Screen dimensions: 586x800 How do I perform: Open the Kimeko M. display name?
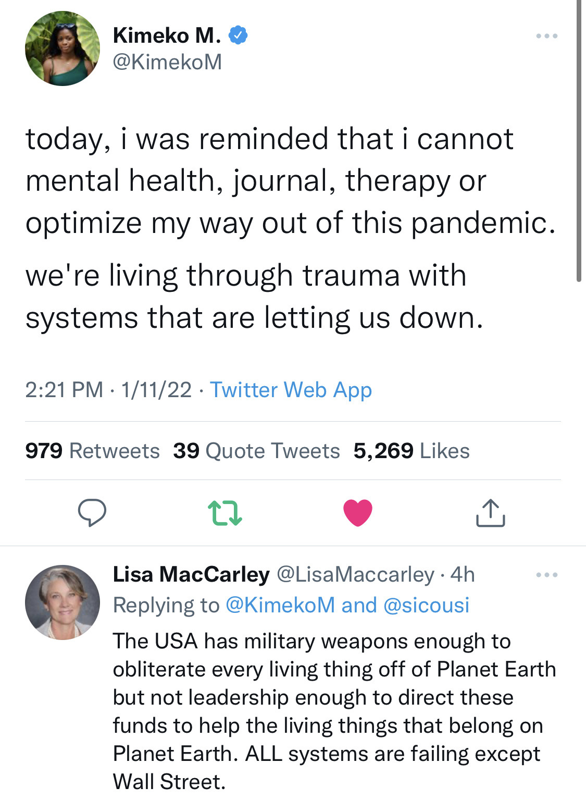click(167, 35)
